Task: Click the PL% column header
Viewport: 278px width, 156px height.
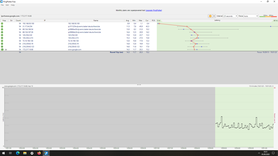Action: click(x=153, y=21)
